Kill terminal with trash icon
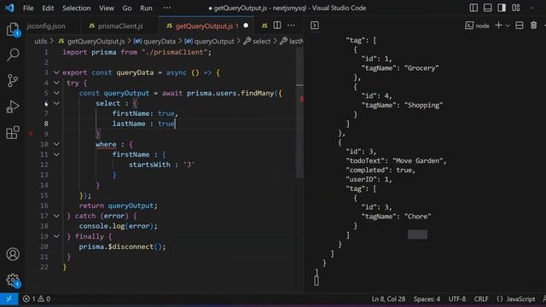This screenshot has height=307, width=546. click(533, 26)
